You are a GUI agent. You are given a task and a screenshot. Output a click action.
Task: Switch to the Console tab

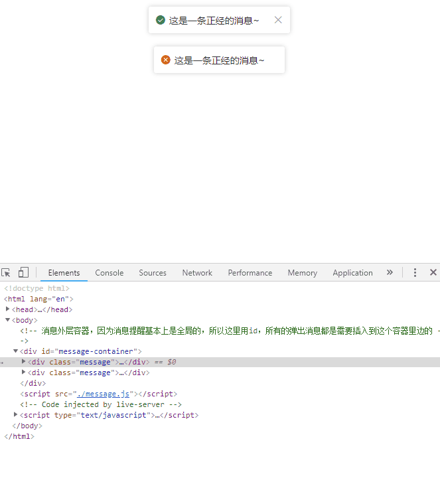110,273
